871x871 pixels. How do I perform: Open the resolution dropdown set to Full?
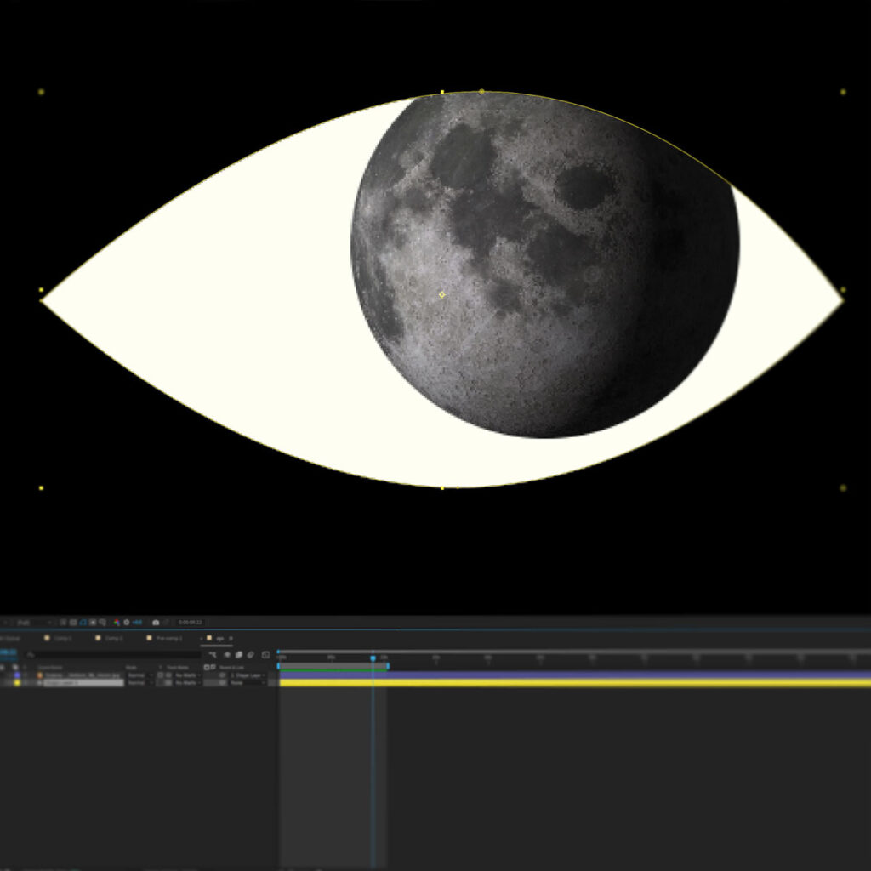34,623
